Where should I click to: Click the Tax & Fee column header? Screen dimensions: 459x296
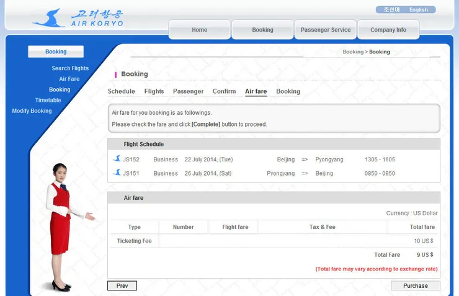pyautogui.click(x=323, y=227)
